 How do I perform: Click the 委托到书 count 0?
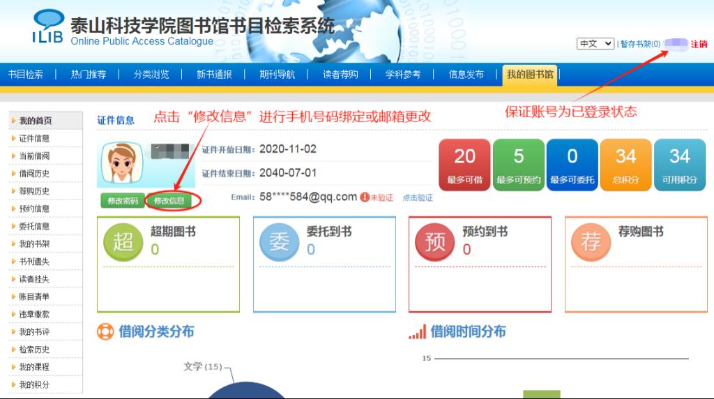click(310, 250)
